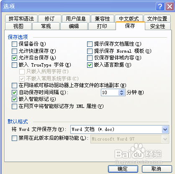Switch to the 打印 tab
Screen dimensions: 175x174
pyautogui.click(x=102, y=26)
